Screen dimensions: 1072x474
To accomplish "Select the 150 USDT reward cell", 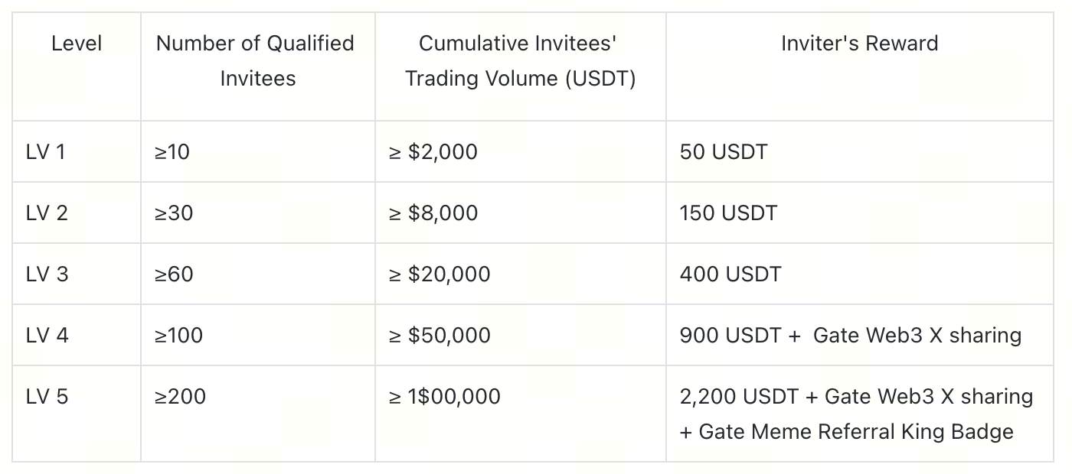I will 727,213.
